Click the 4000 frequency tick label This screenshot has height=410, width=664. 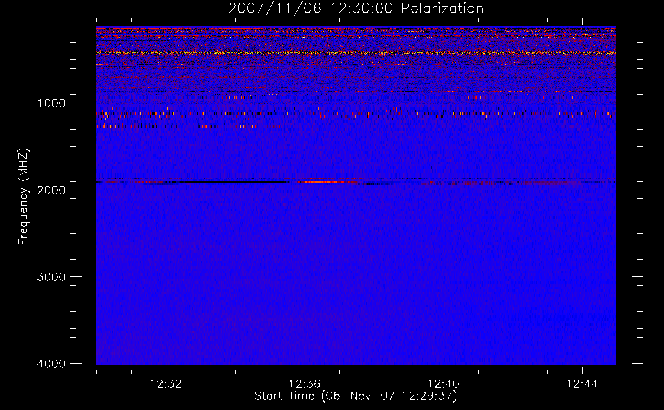[x=51, y=364]
